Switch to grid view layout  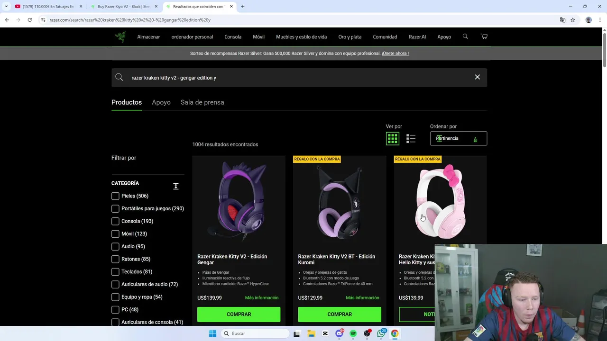[x=393, y=139]
